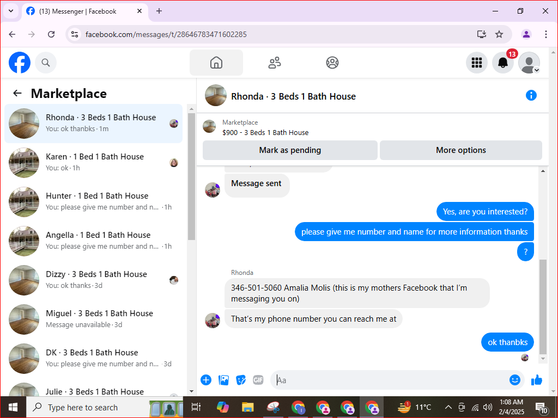Click 'That's my phone number' message bubble
558x418 pixels.
[x=313, y=319]
